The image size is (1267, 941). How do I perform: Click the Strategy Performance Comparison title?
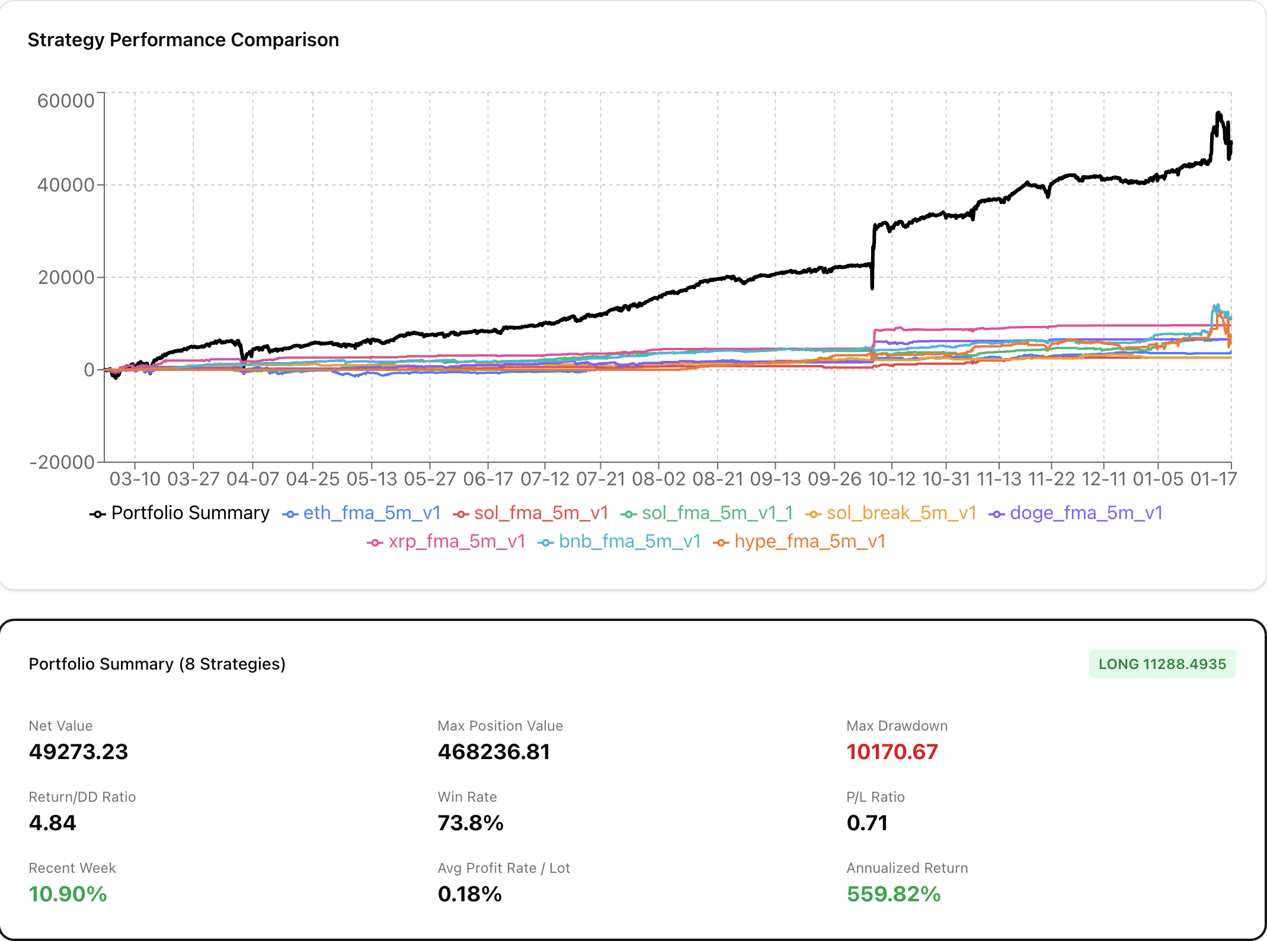183,40
